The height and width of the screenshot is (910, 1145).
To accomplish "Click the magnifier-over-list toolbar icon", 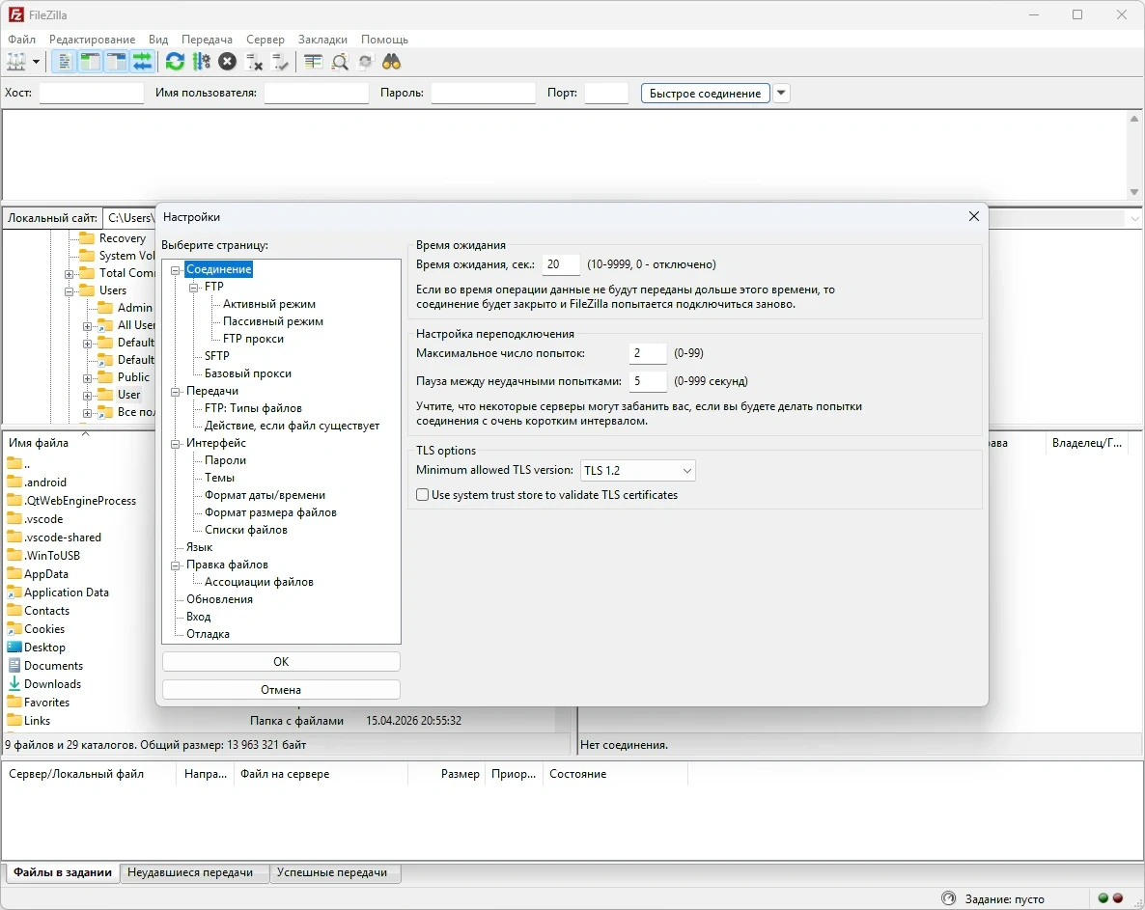I will (340, 62).
